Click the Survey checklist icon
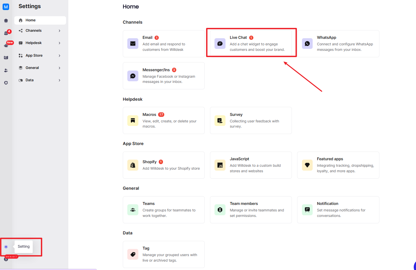 220,120
